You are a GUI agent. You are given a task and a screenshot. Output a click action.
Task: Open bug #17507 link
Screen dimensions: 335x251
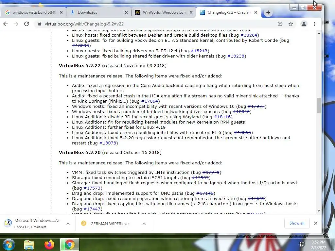200,178
